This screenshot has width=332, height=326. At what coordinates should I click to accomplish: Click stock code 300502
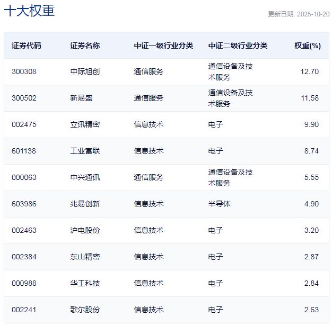tap(24, 98)
